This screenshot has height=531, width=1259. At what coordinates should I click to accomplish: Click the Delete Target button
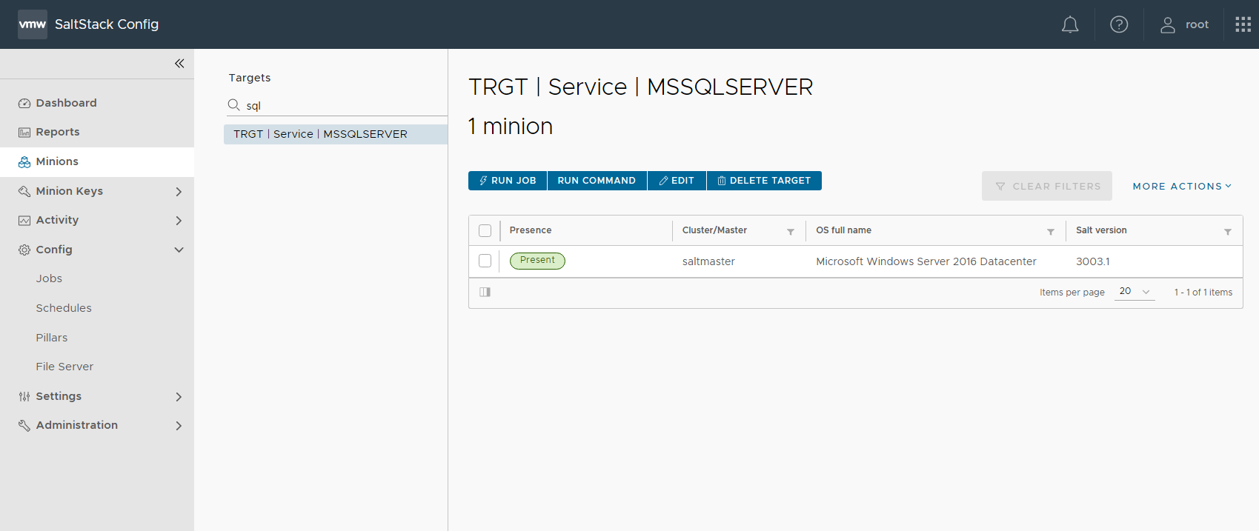click(764, 181)
